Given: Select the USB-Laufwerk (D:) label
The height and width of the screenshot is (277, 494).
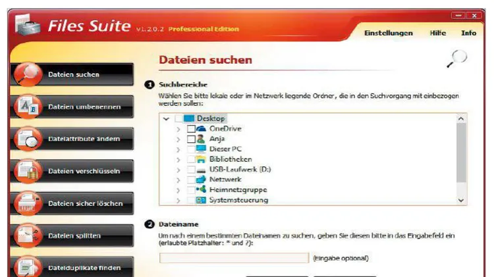Looking at the screenshot, I should tap(240, 170).
